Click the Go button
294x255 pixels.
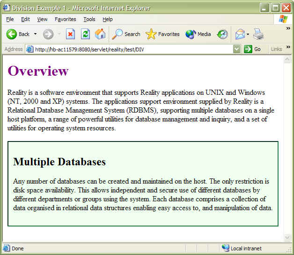point(252,49)
